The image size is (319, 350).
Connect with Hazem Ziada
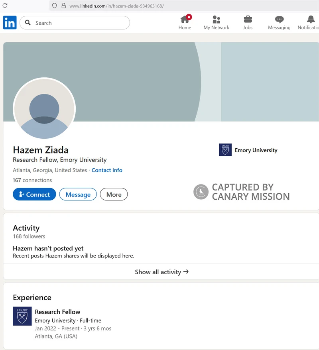[x=34, y=194]
